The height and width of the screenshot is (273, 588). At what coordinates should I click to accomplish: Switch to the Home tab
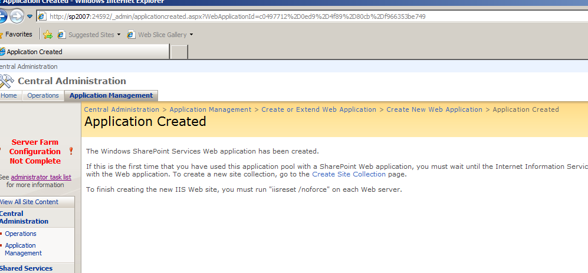coord(9,95)
